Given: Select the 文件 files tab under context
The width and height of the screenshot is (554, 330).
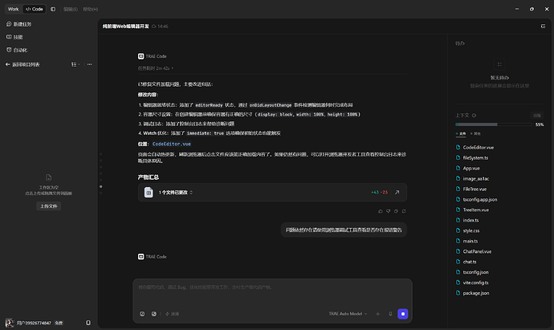Looking at the screenshot, I should point(461,134).
